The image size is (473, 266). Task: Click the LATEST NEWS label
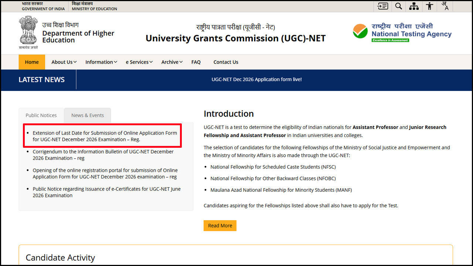click(41, 80)
